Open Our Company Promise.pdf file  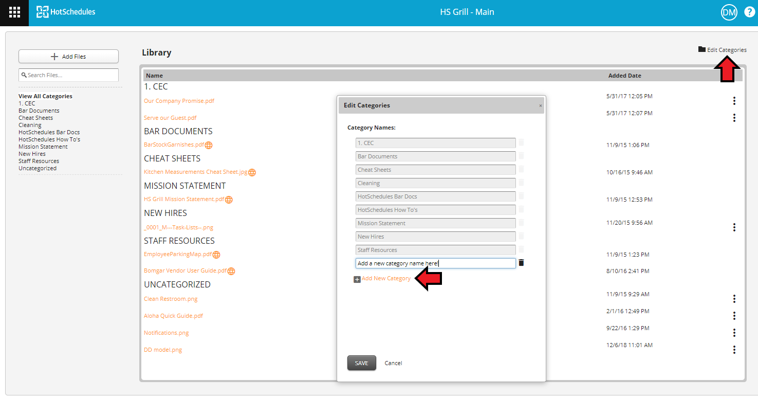coord(179,101)
